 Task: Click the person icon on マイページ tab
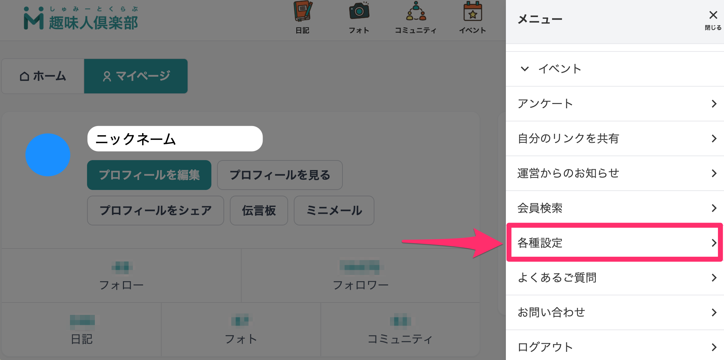(107, 76)
